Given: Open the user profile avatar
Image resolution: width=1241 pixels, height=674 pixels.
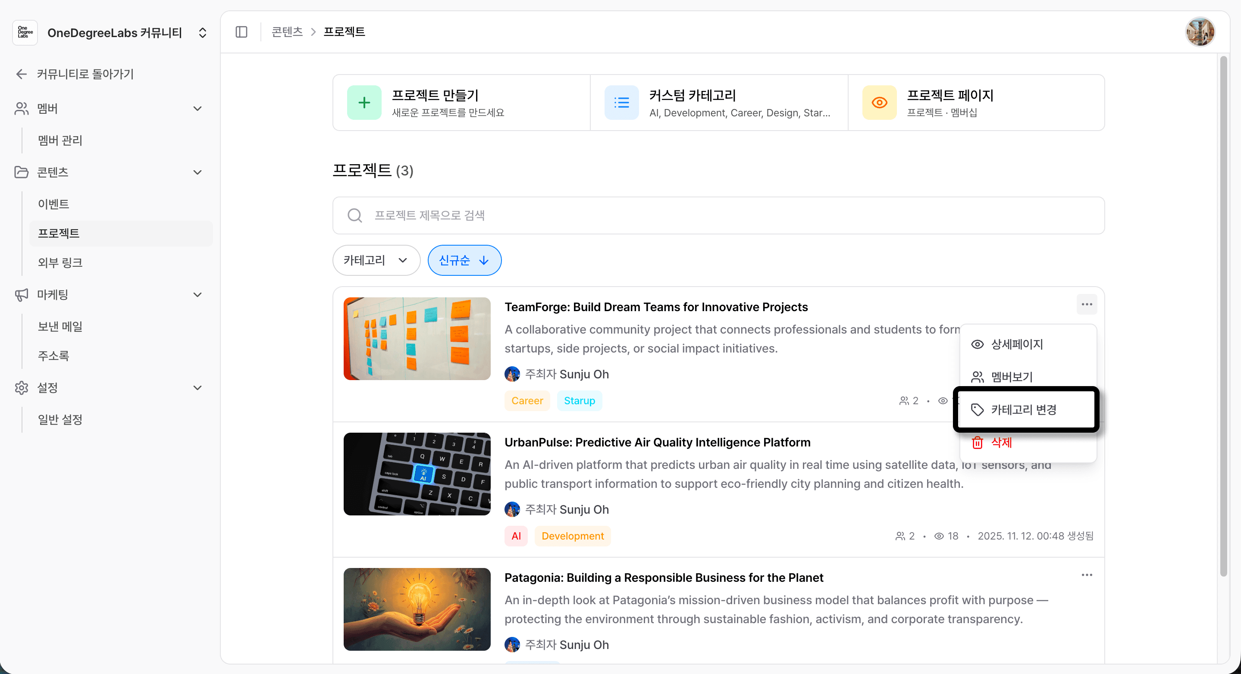Looking at the screenshot, I should [x=1200, y=32].
